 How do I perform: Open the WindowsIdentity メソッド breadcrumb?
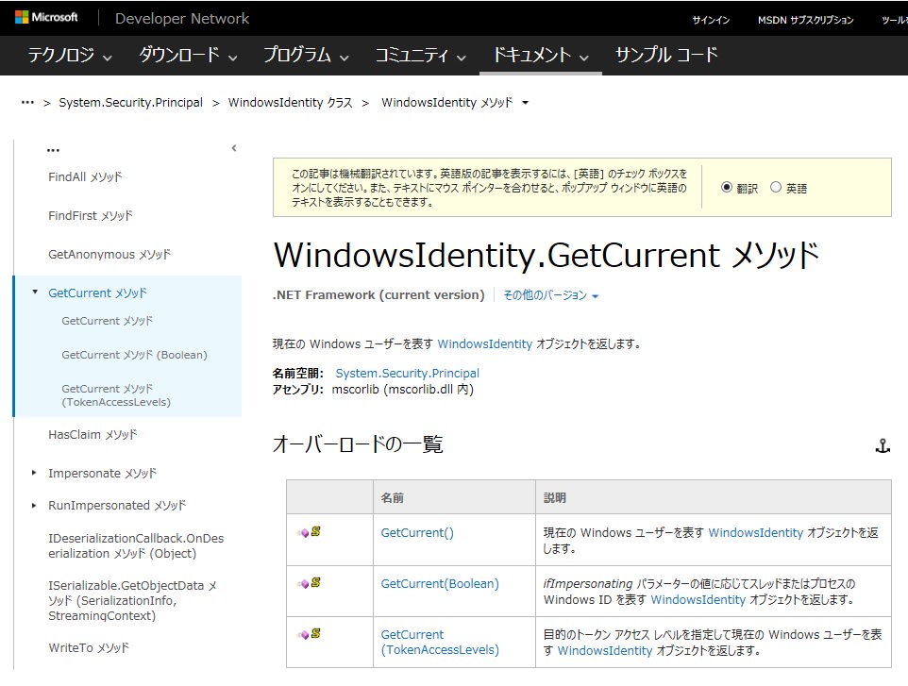click(447, 103)
